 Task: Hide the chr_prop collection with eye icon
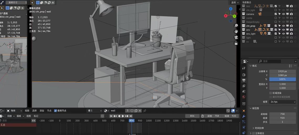(283, 26)
